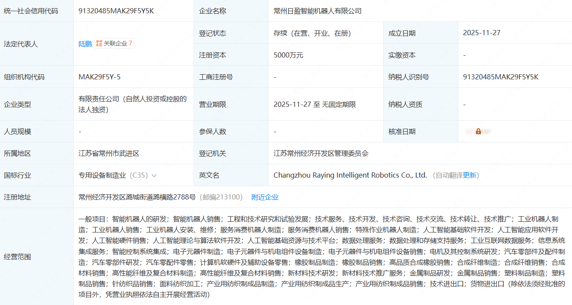Expand the 专用设备制造业 industry chevron
Viewport: 572px width, 305px height.
click(154, 175)
